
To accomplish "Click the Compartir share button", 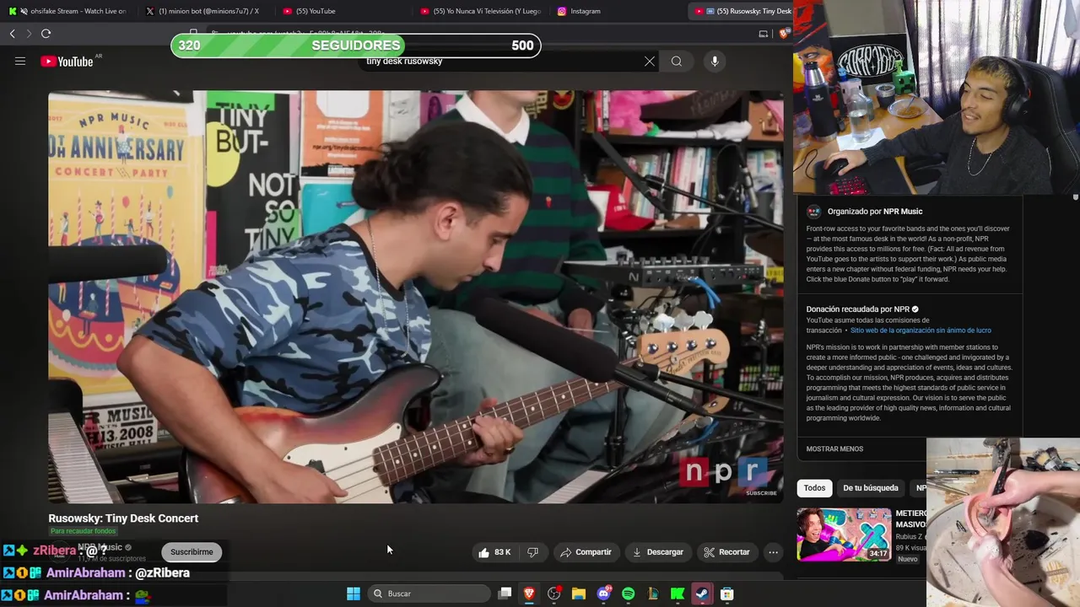I will [586, 552].
